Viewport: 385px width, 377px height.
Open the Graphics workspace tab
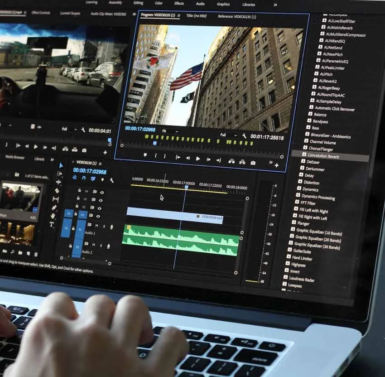click(223, 4)
